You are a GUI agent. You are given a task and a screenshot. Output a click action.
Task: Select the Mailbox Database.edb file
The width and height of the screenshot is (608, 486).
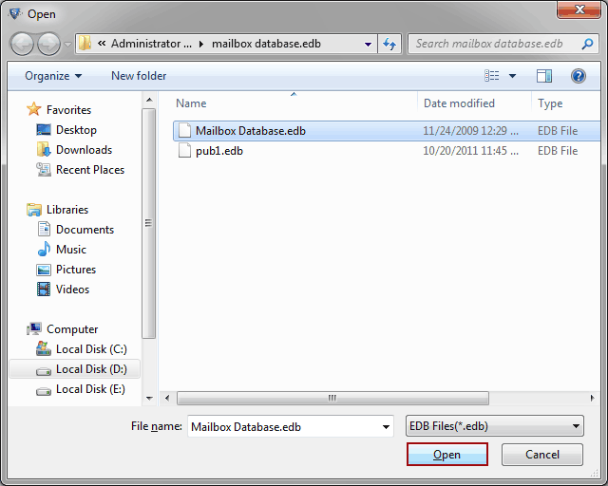click(x=387, y=131)
